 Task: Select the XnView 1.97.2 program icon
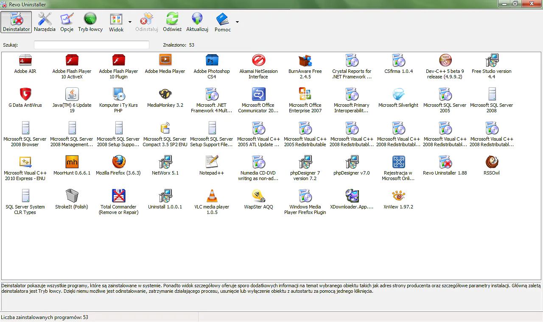(398, 199)
